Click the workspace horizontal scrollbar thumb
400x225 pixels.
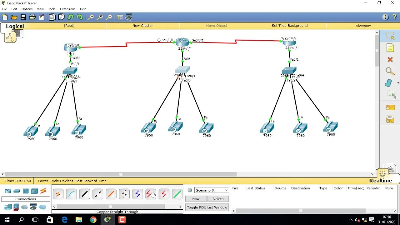coord(121,174)
